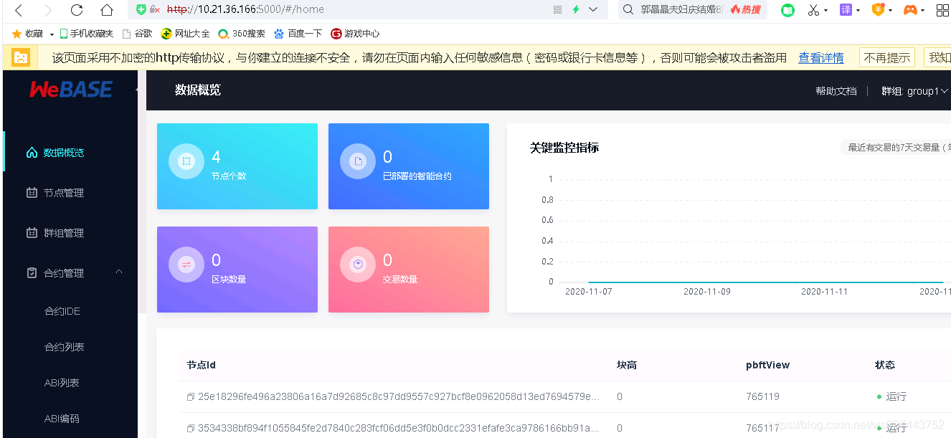Click the orange ¥ shield wallet icon
951x438 pixels.
(x=878, y=9)
